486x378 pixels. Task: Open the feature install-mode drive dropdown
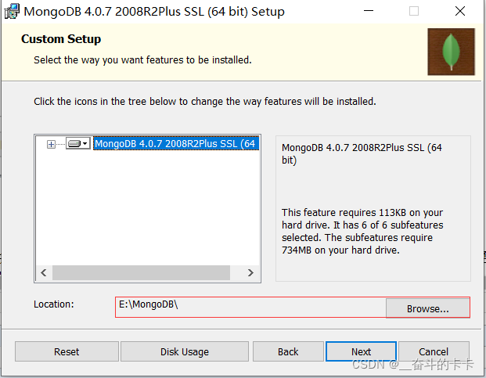(x=77, y=144)
